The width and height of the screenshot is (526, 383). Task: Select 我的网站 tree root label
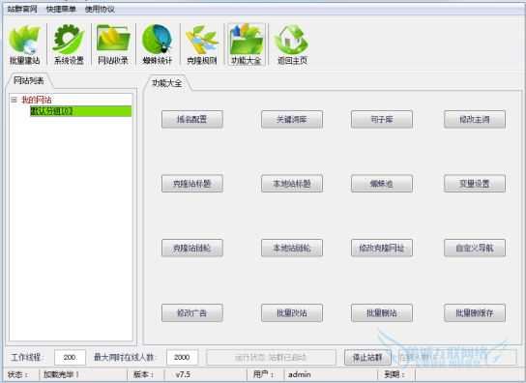coord(36,100)
